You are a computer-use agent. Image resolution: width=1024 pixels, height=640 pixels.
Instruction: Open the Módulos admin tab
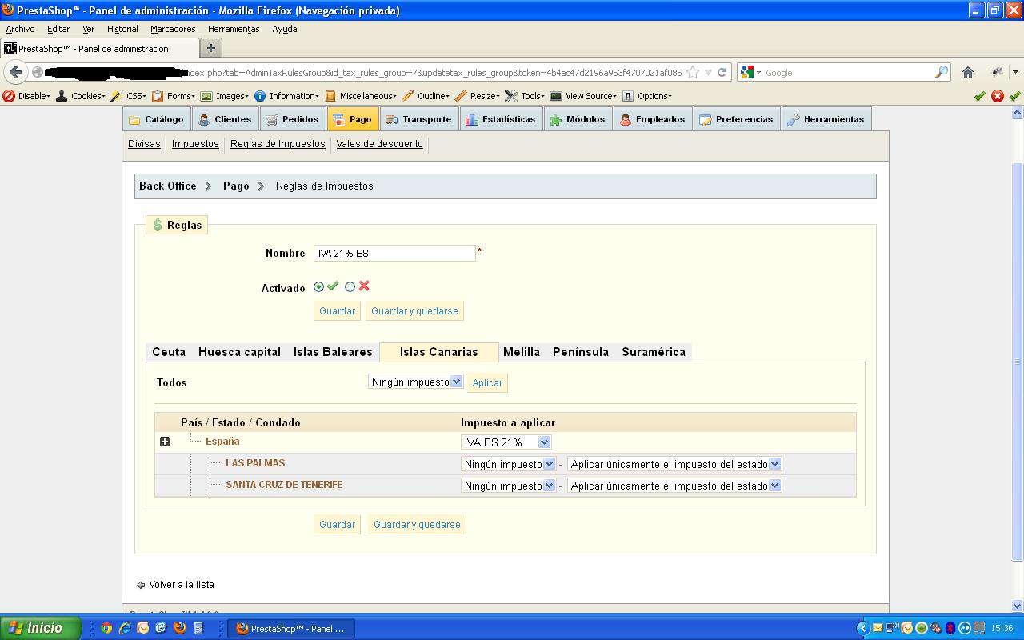(578, 119)
